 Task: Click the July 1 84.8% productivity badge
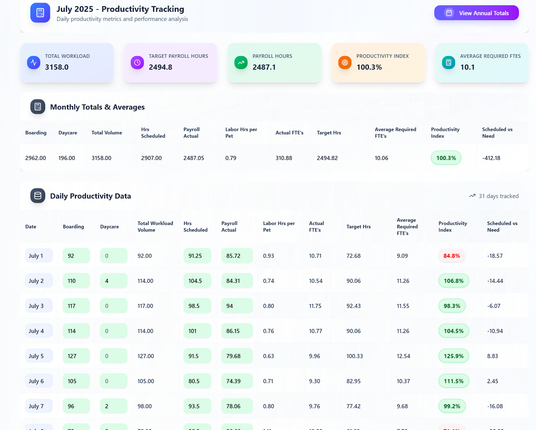[452, 256]
